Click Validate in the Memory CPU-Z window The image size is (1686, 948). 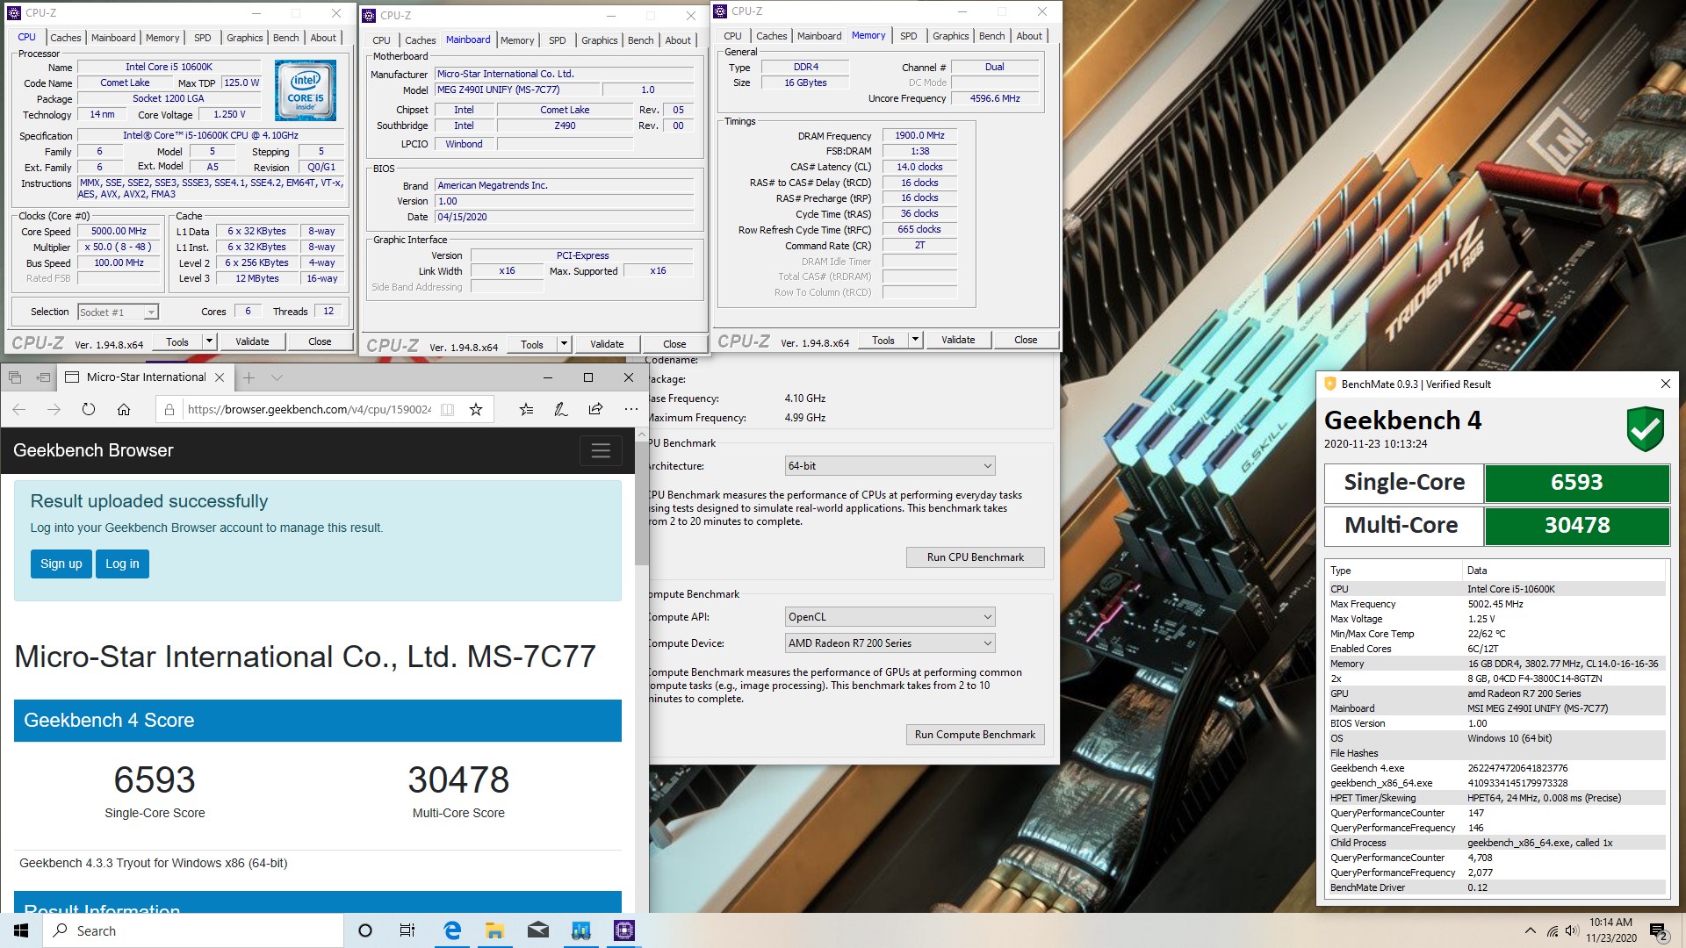958,340
